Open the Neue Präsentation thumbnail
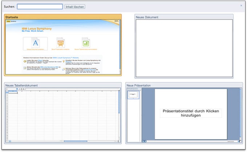 [184, 113]
